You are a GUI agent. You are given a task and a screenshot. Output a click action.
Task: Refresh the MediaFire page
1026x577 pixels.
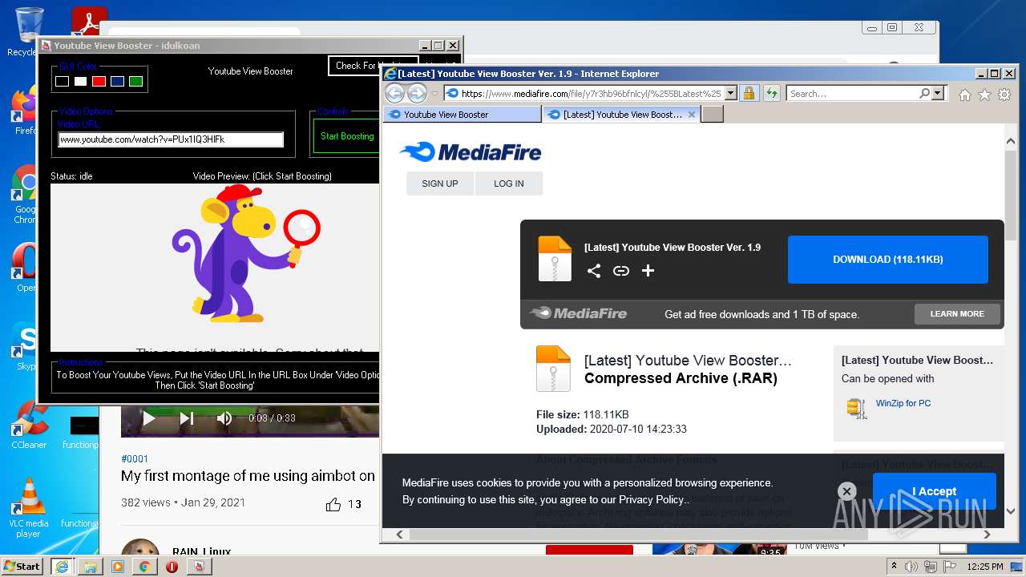tap(771, 94)
